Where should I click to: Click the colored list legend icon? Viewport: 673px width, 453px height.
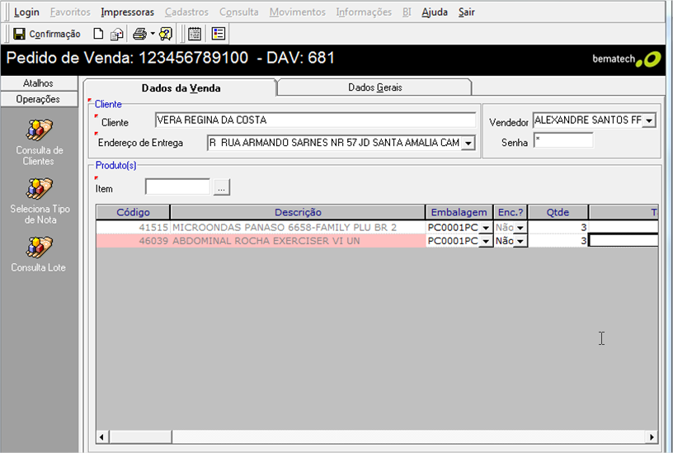pos(219,34)
